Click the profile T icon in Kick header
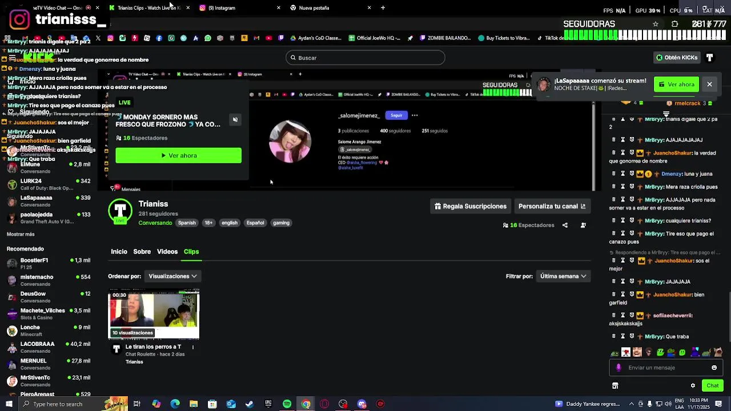The height and width of the screenshot is (411, 731). click(709, 58)
